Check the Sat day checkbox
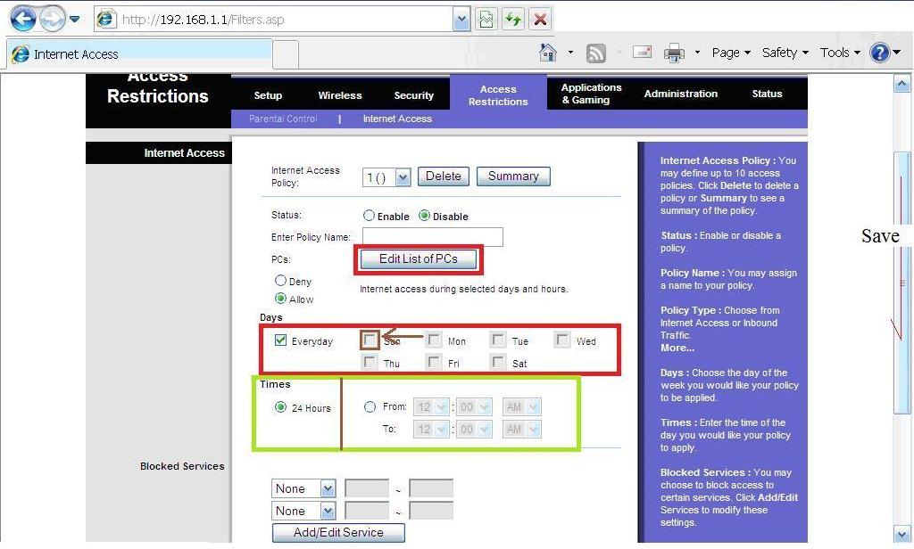The width and height of the screenshot is (914, 549). tap(498, 362)
